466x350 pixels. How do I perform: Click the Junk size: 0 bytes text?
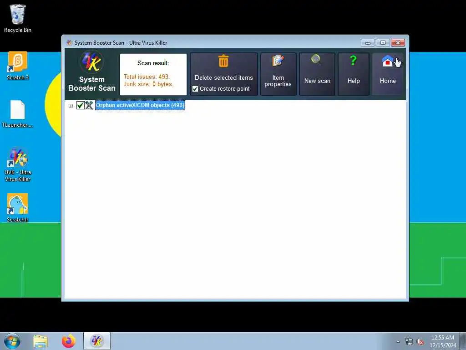click(x=148, y=84)
